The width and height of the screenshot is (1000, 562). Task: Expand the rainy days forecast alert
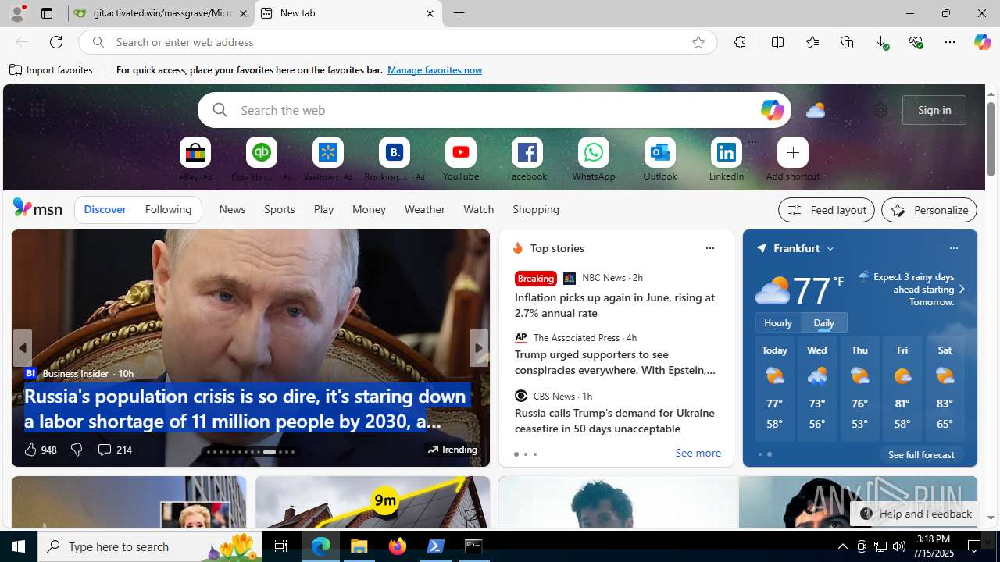[962, 290]
